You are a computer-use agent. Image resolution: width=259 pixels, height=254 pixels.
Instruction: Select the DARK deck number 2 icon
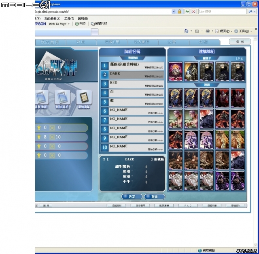point(104,75)
